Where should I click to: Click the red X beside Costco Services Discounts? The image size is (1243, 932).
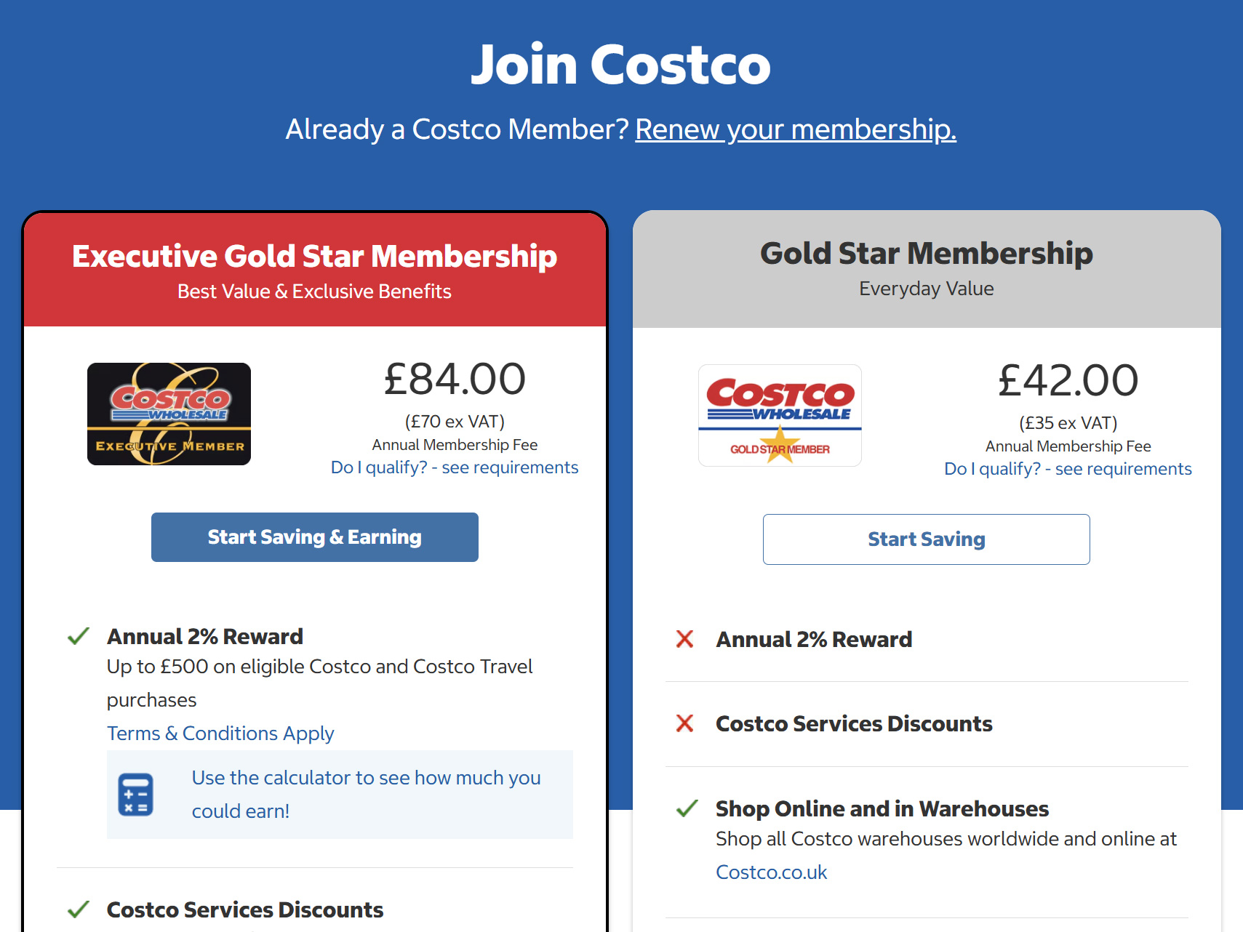click(x=684, y=723)
